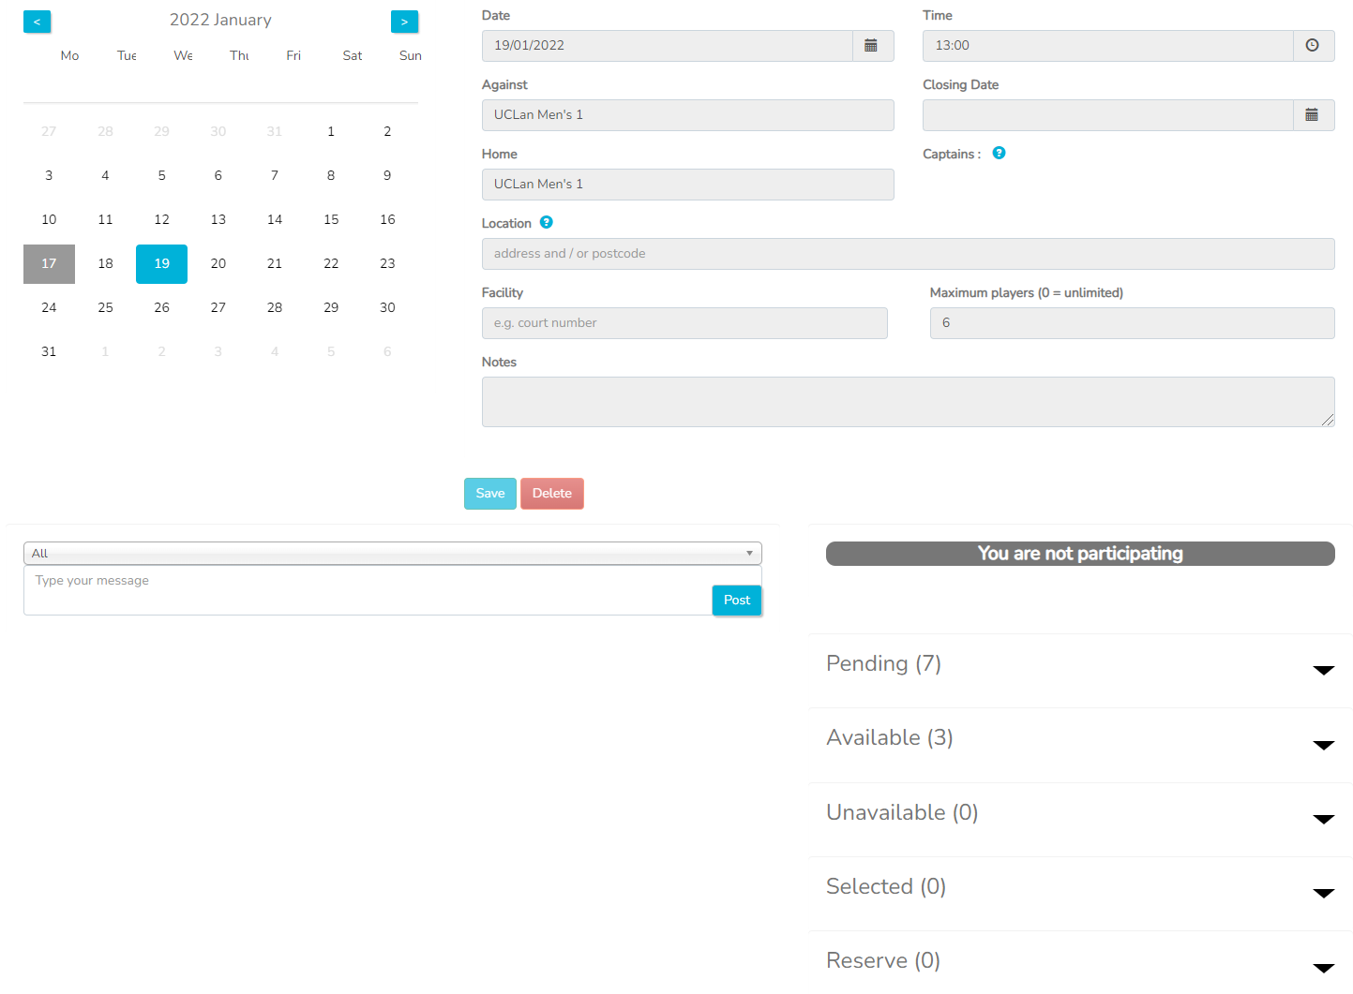
Task: Choose January 31 on the calendar
Action: [x=49, y=352]
